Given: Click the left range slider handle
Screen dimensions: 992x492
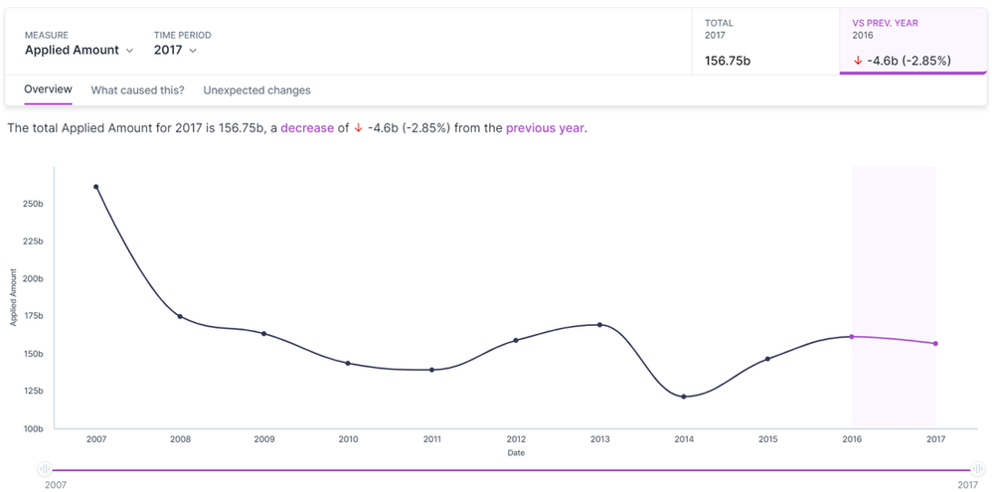Looking at the screenshot, I should [44, 469].
